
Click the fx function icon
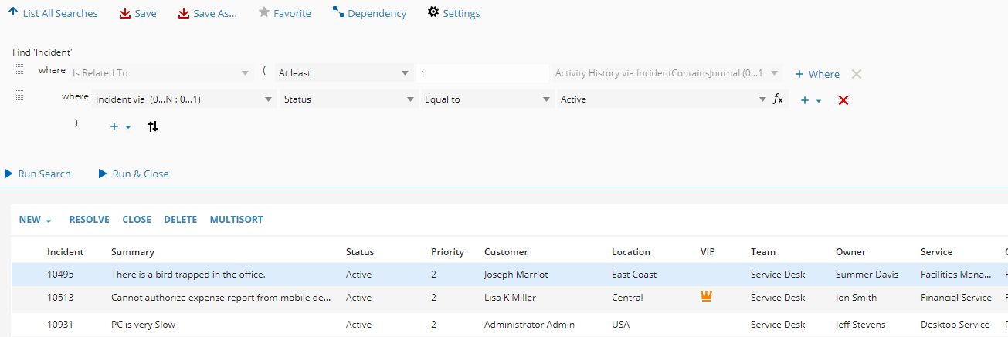click(778, 99)
